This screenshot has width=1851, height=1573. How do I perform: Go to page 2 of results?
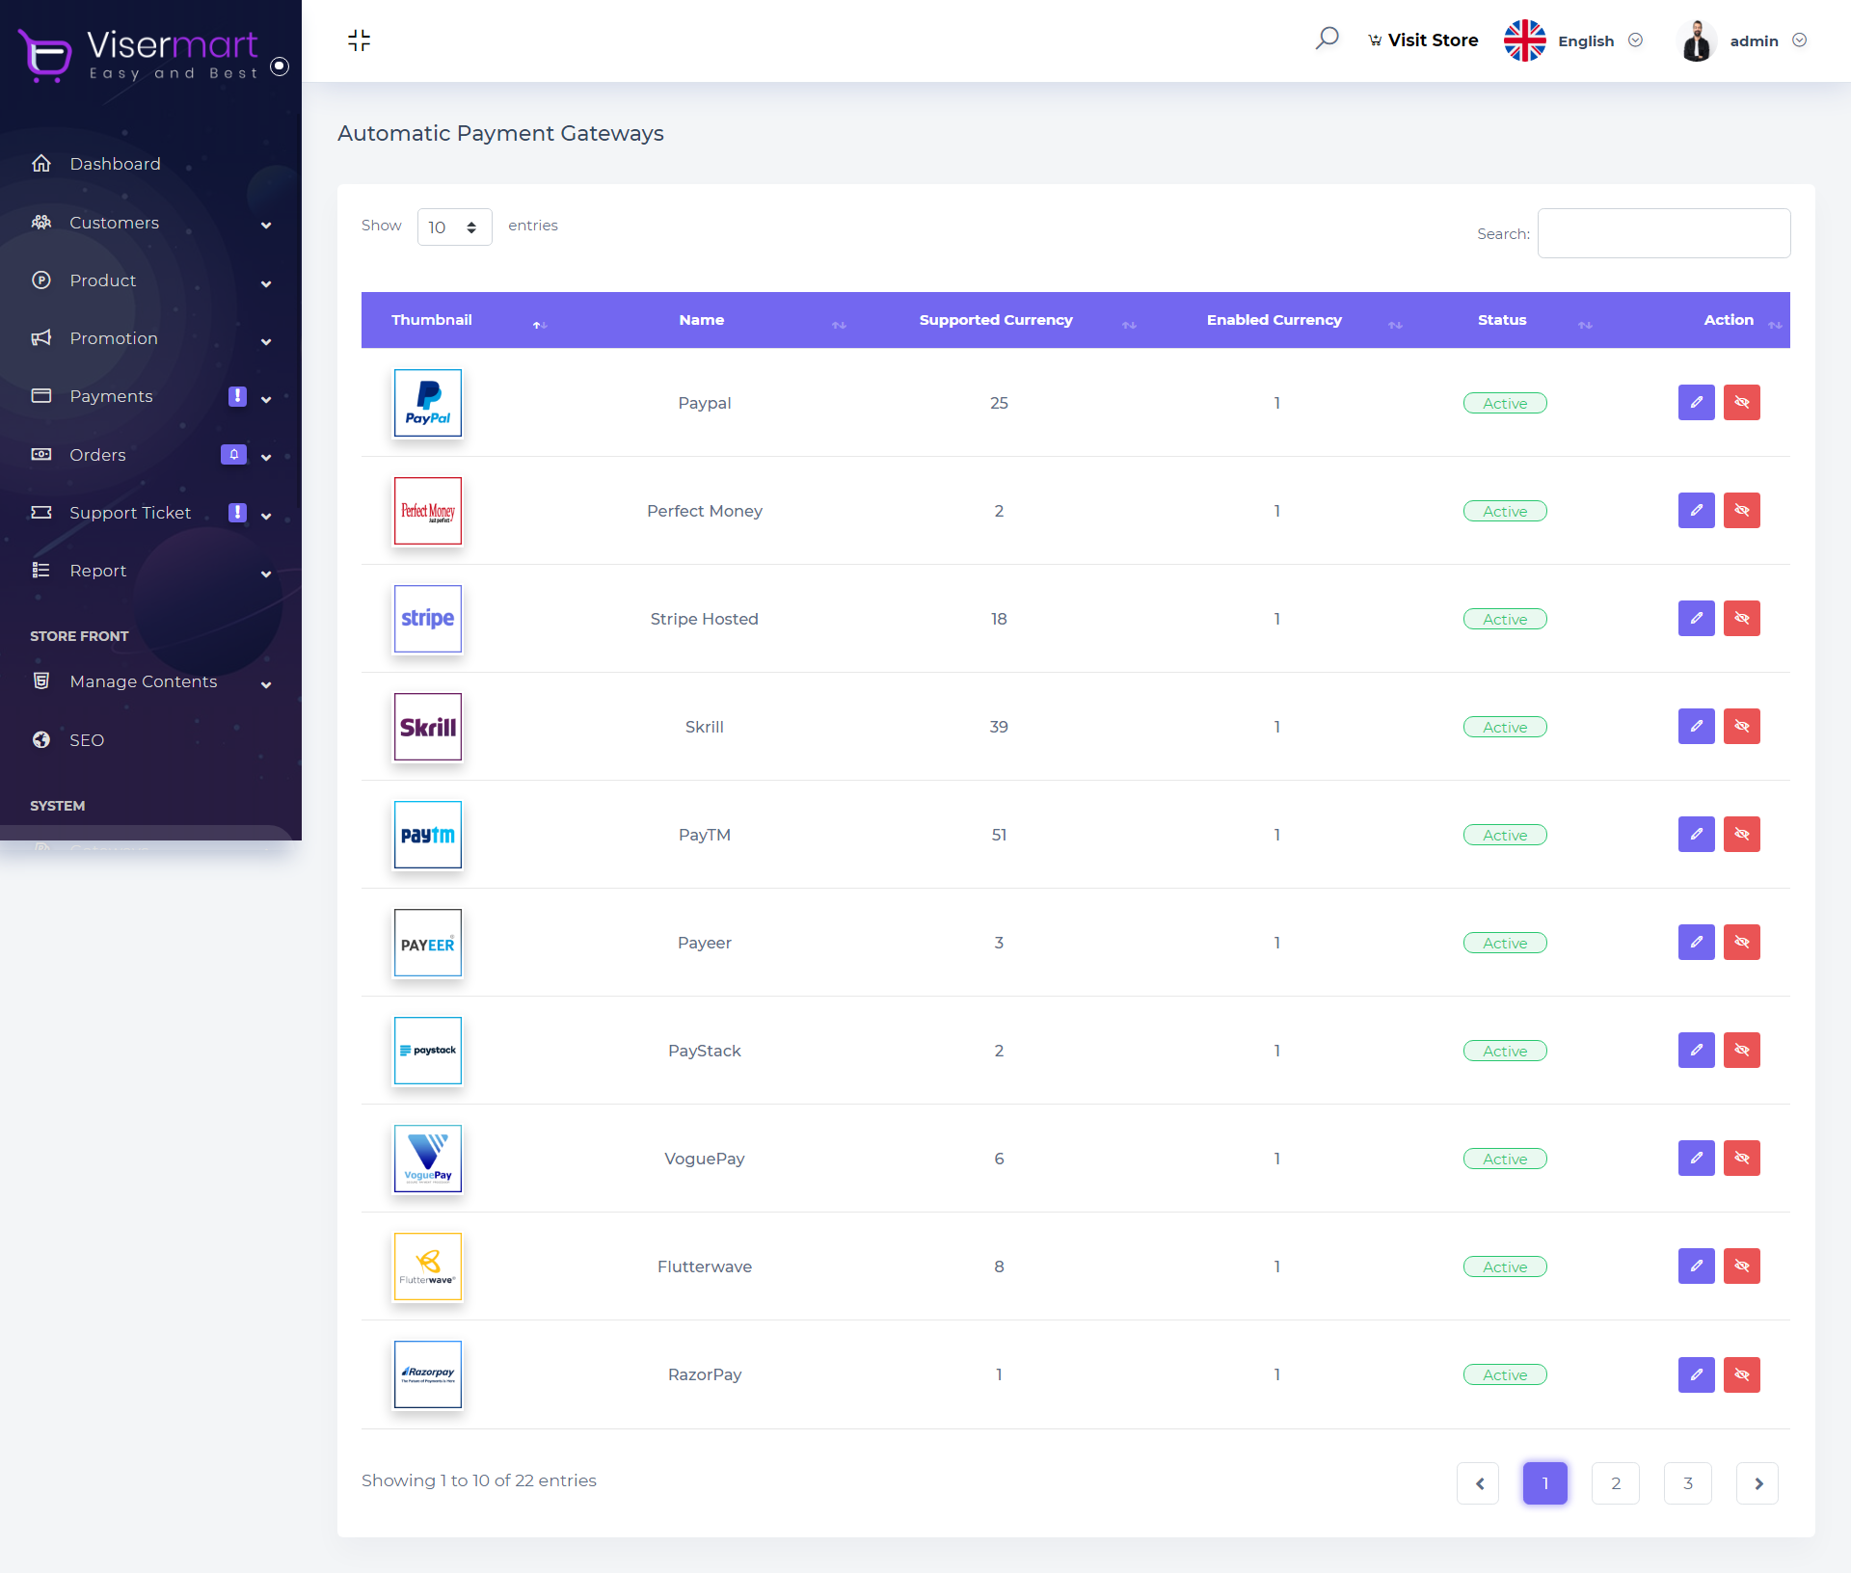tap(1615, 1483)
